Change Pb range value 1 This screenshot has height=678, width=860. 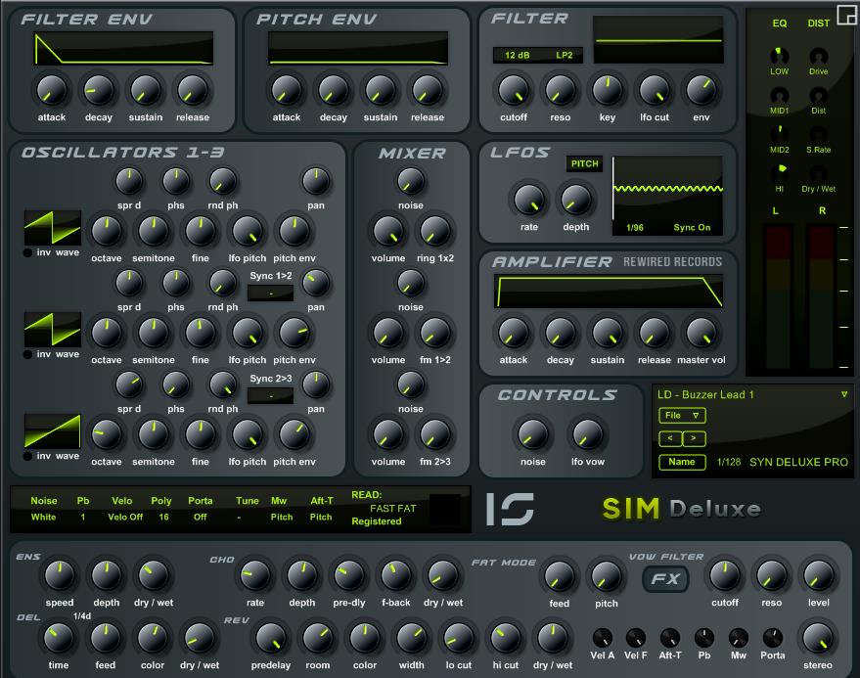[x=83, y=518]
